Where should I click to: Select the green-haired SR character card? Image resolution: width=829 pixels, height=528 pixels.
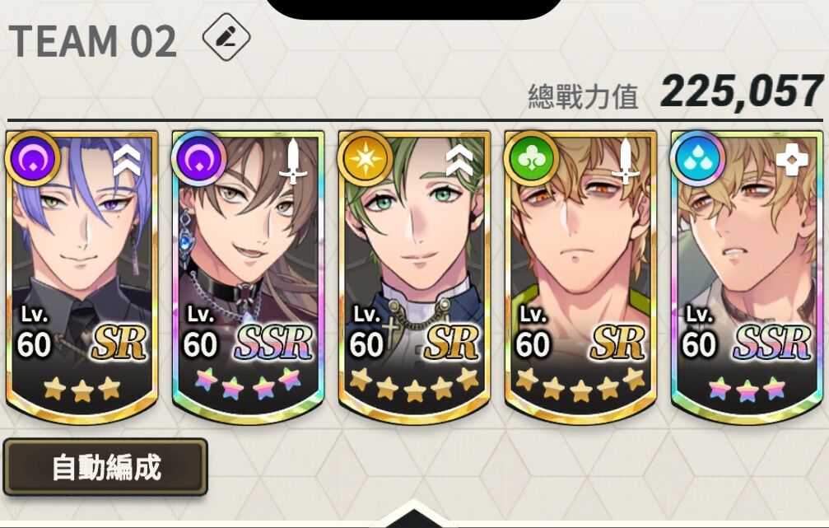point(414,277)
